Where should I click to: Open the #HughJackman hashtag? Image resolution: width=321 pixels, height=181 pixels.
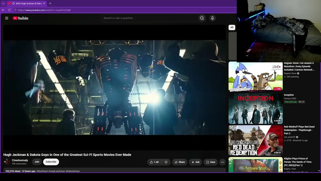click(x=57, y=171)
